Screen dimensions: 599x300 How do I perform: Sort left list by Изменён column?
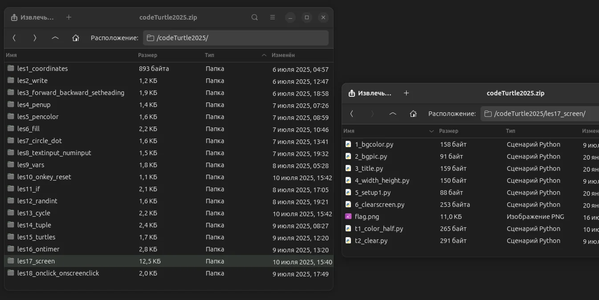(x=283, y=55)
